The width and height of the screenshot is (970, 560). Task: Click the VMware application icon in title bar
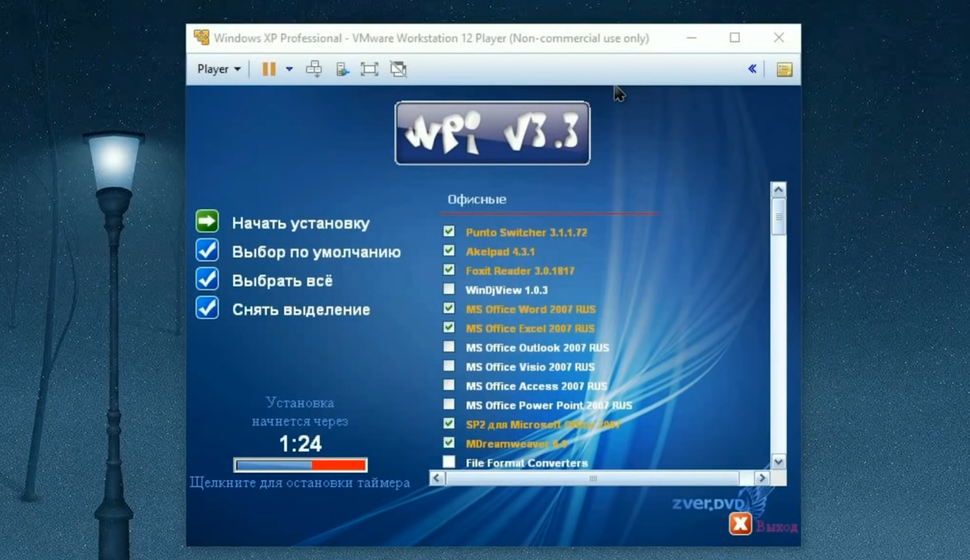pos(201,38)
